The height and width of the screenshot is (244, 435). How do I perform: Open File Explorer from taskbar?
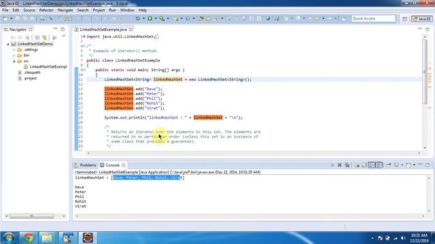[47, 238]
